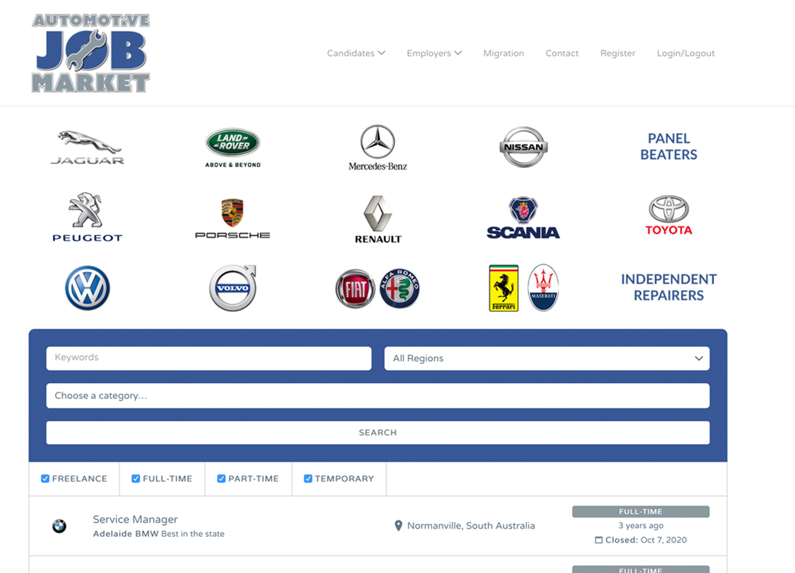Screen dimensions: 795x573
Task: Expand the Employers navigation dropdown
Action: coord(434,53)
